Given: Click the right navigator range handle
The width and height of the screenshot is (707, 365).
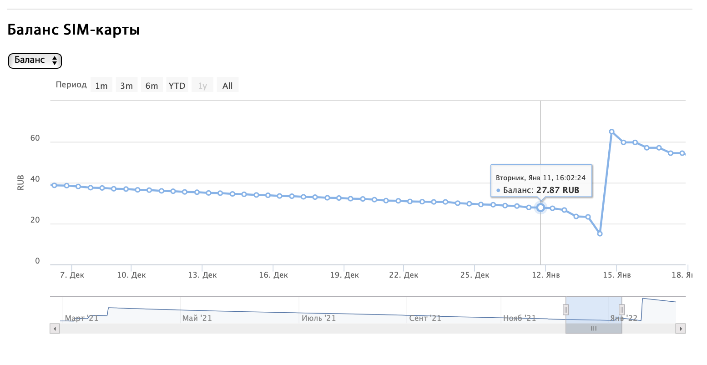Looking at the screenshot, I should click(x=621, y=310).
